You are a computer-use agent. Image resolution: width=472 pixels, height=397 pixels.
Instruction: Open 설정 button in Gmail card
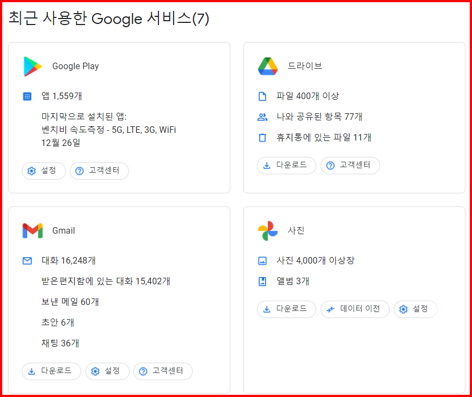tap(107, 371)
